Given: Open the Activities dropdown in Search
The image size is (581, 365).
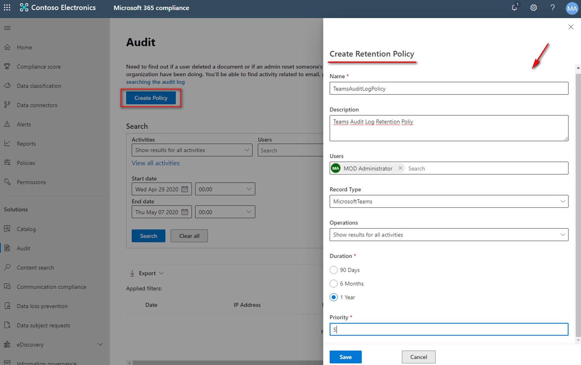Looking at the screenshot, I should (192, 150).
